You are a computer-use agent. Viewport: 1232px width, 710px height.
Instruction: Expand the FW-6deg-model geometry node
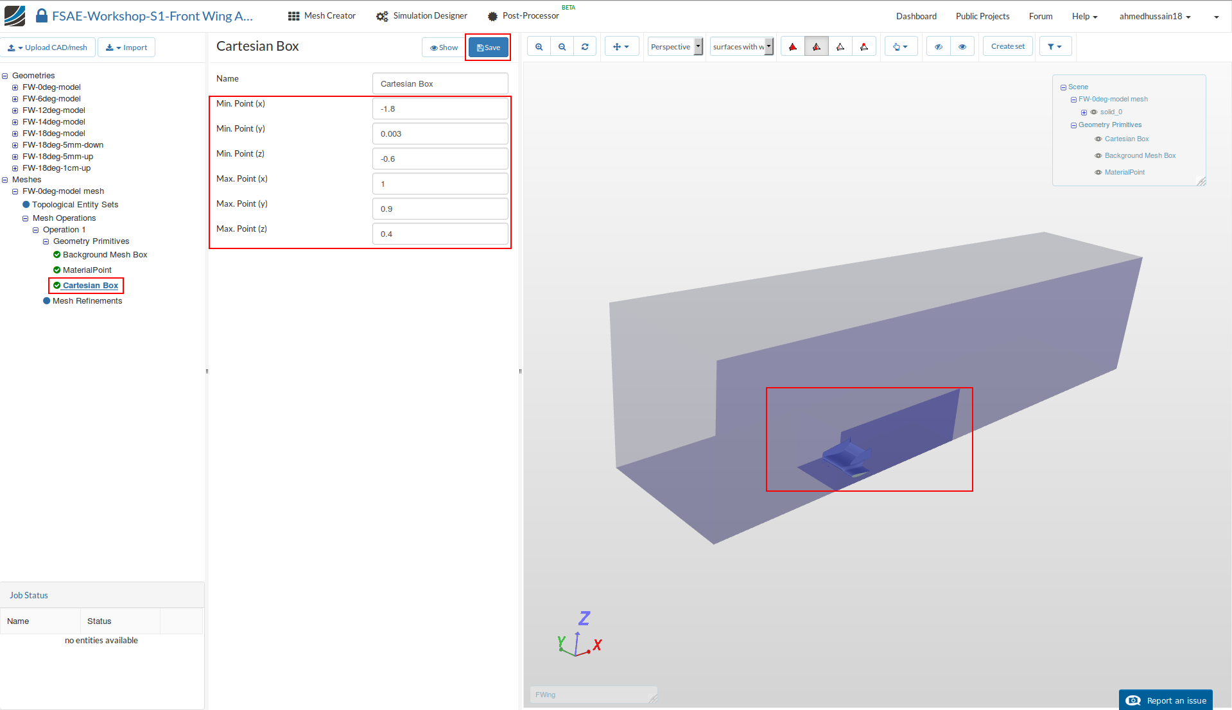click(x=15, y=99)
